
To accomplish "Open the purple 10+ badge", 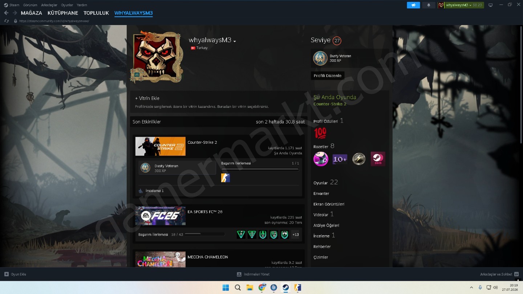I will click(340, 159).
